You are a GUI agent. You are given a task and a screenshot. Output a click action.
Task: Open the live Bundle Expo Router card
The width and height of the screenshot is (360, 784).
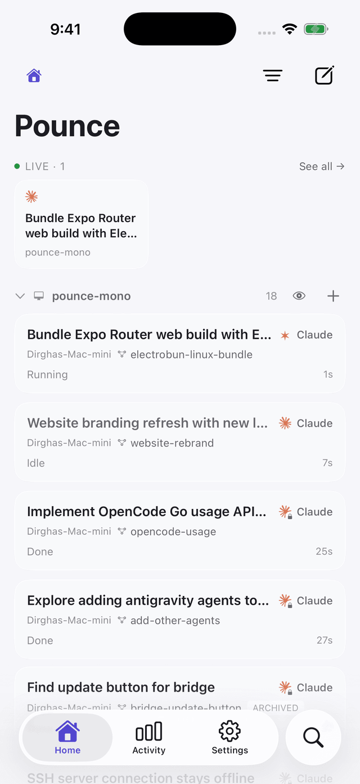pos(82,224)
